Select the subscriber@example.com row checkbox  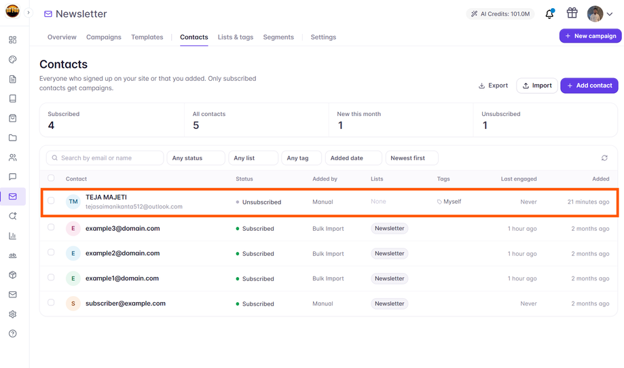51,302
